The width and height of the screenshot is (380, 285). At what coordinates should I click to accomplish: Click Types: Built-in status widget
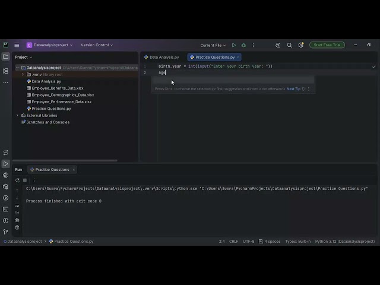[298, 242]
